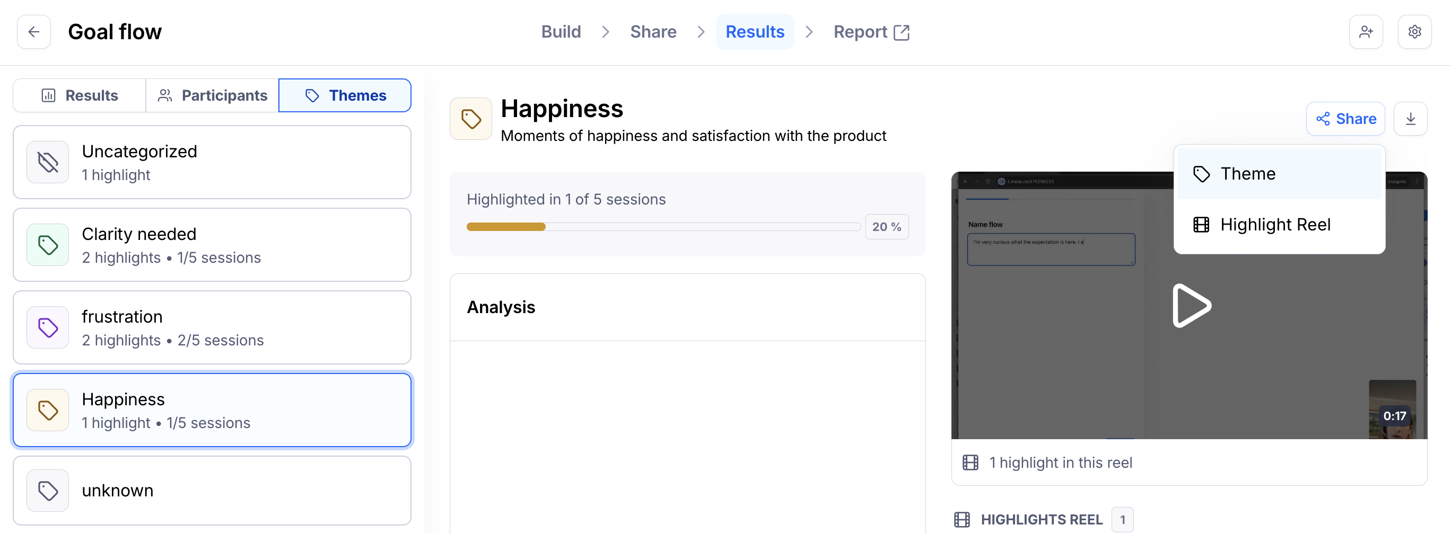This screenshot has width=1451, height=534.
Task: Click the download icon button
Action: pos(1410,119)
